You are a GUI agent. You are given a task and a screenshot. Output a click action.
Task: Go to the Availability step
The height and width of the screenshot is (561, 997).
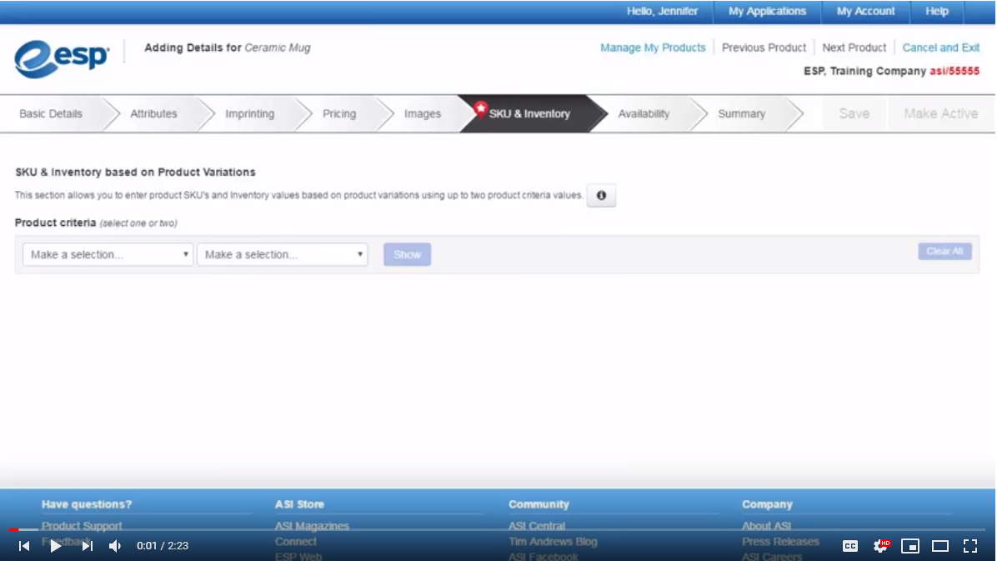tap(644, 114)
